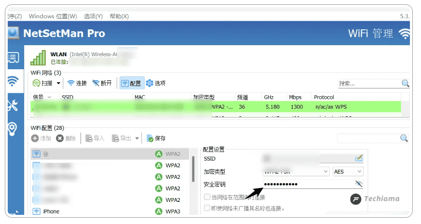
Task: Click the profile list scrollbar
Action: click(193, 169)
